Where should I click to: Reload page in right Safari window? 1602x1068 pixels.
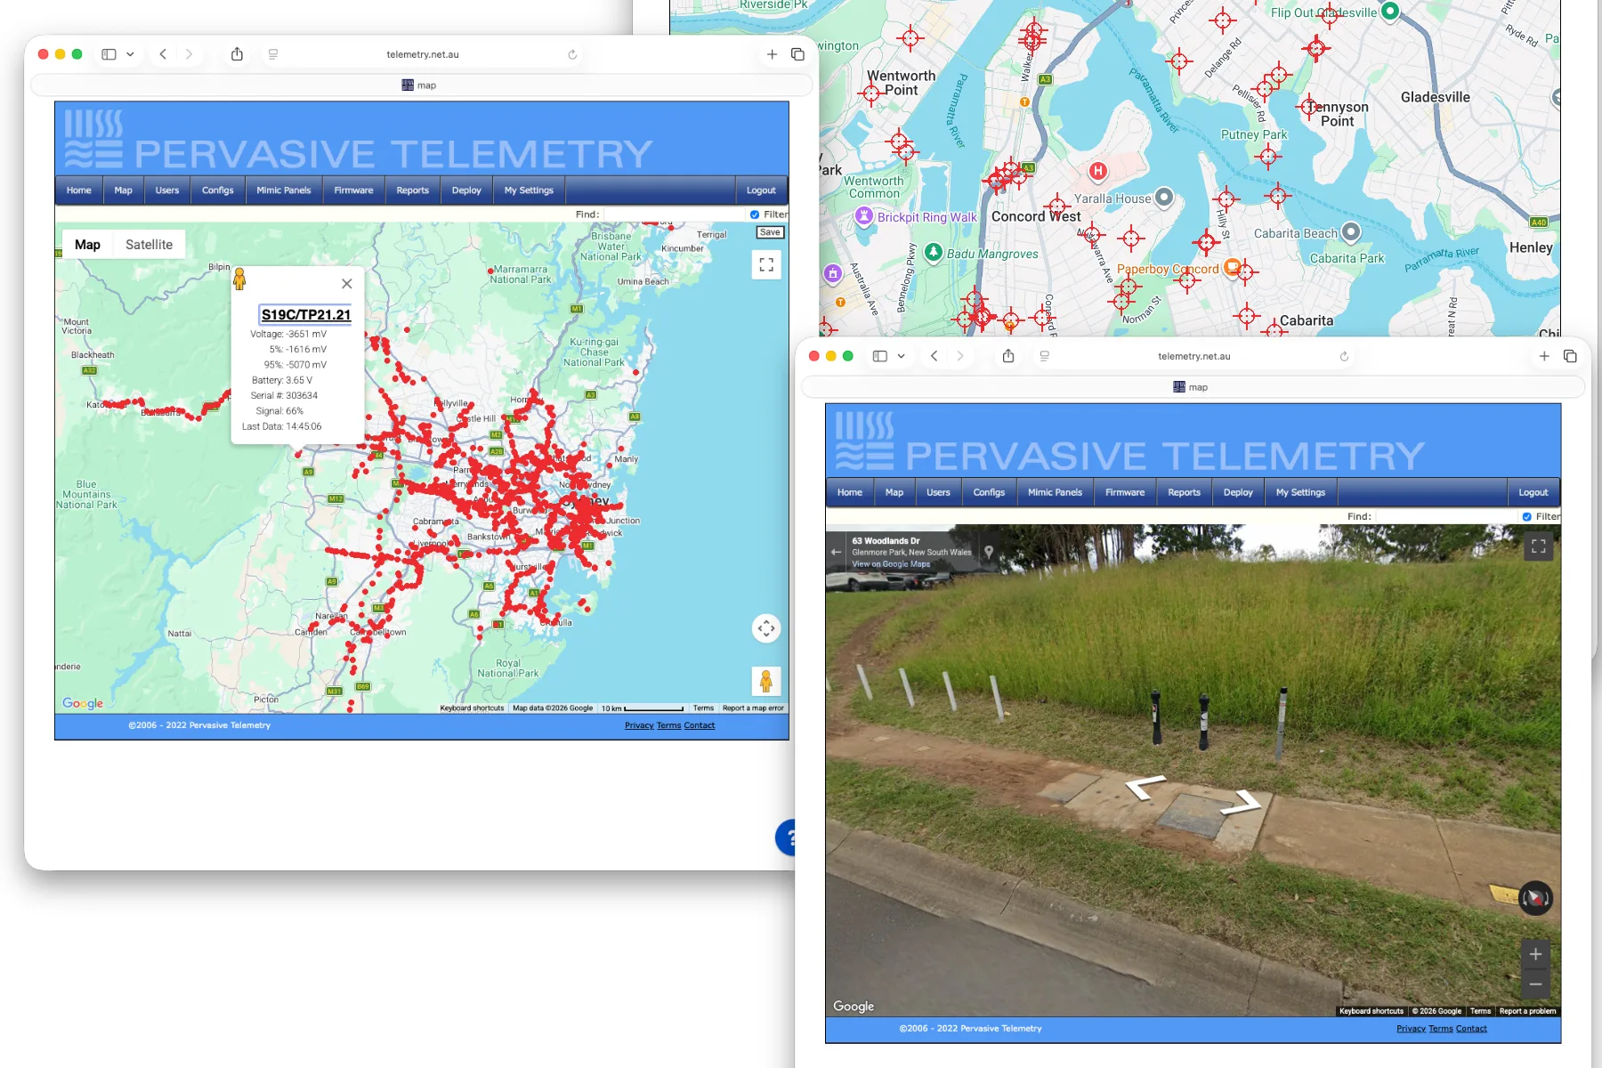pos(1344,356)
